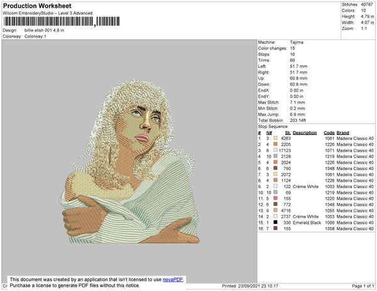The height and width of the screenshot is (291, 377).
Task: Click 'Crème White' in stop row 14
Action: pyautogui.click(x=305, y=216)
